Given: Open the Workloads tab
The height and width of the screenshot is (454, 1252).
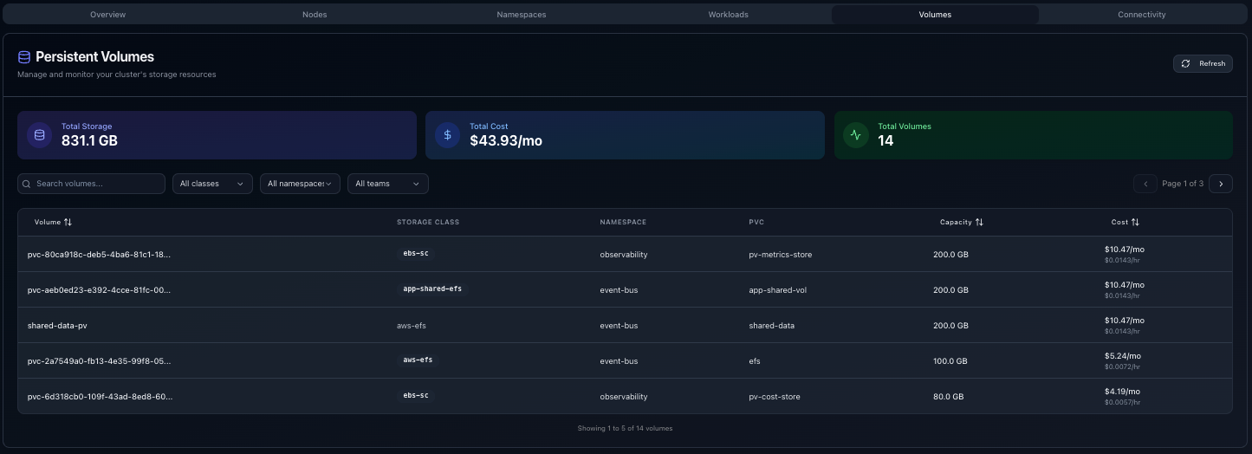Looking at the screenshot, I should point(728,15).
